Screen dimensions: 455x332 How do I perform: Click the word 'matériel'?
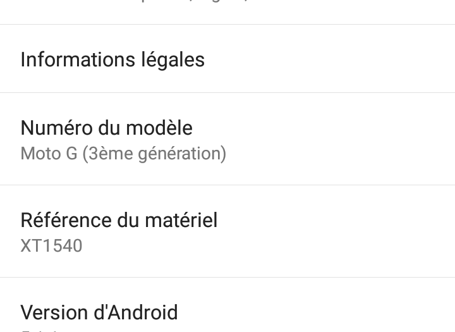183,220
